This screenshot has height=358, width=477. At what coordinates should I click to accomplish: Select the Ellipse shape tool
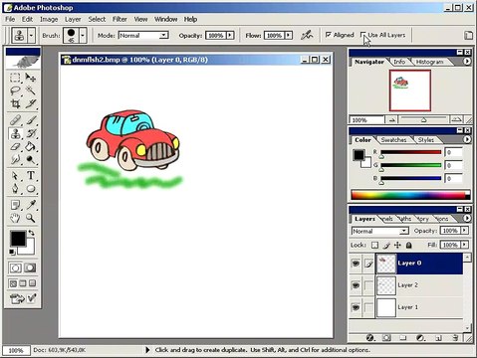tap(31, 189)
